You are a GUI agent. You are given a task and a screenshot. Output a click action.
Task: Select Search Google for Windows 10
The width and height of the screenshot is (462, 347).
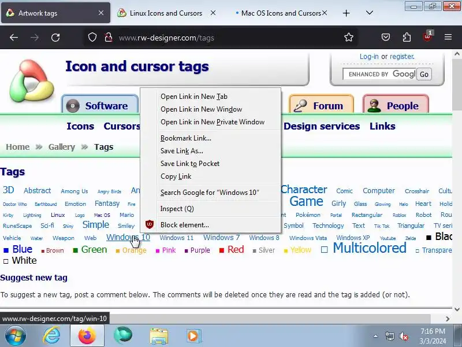210,193
